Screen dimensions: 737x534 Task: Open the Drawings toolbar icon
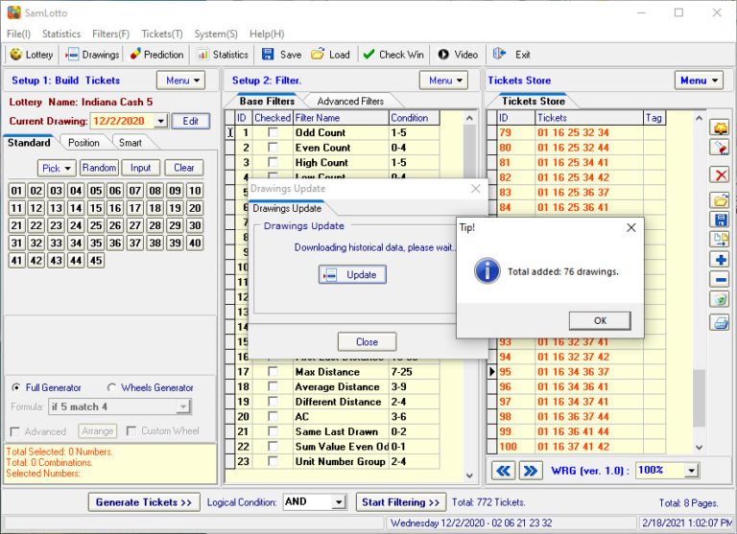(72, 55)
